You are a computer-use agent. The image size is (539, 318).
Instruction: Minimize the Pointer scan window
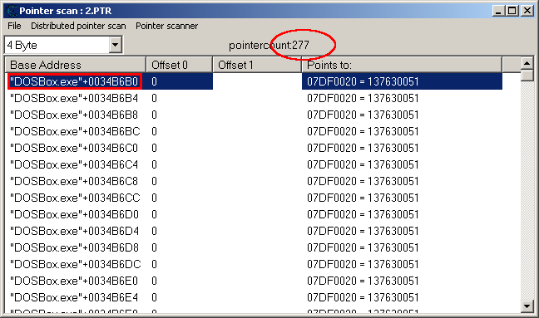tap(498, 11)
